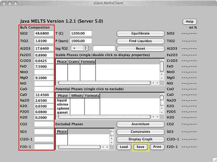Click Stable Phases vertical scrollbar up arrow
The width and height of the screenshot is (217, 162).
(162, 74)
